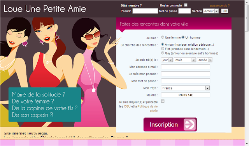
Task: Open the année birth year dropdown
Action: pos(205,60)
